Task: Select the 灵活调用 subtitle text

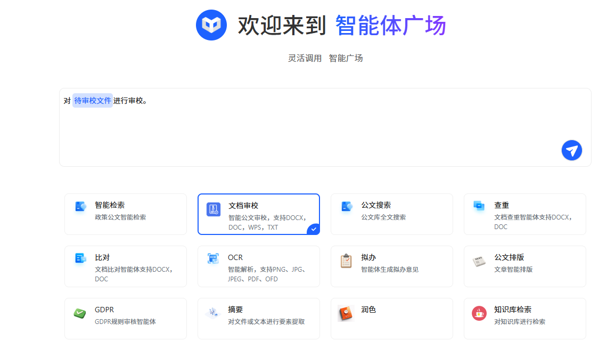Action: coord(305,58)
